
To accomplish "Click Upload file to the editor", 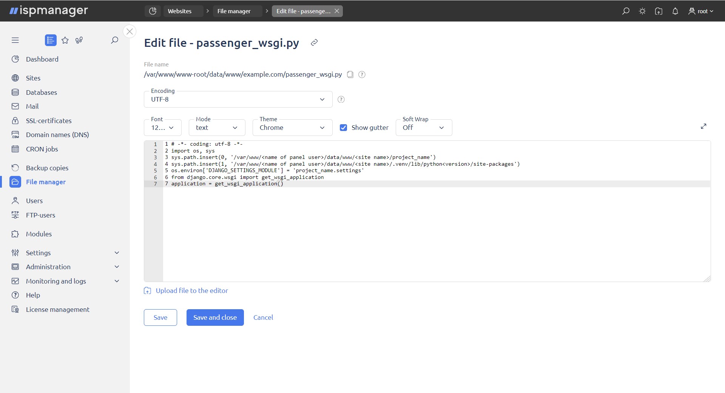I will click(191, 290).
